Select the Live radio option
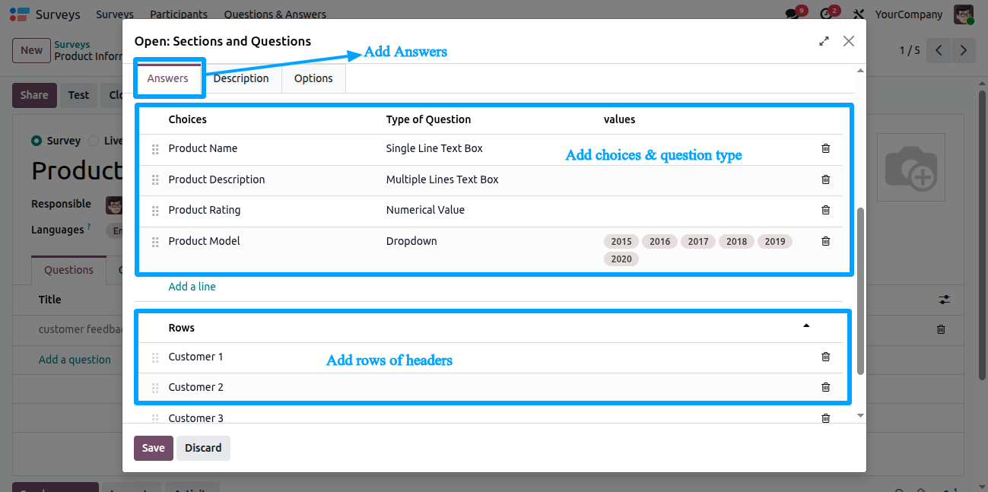The width and height of the screenshot is (988, 492). 94,141
